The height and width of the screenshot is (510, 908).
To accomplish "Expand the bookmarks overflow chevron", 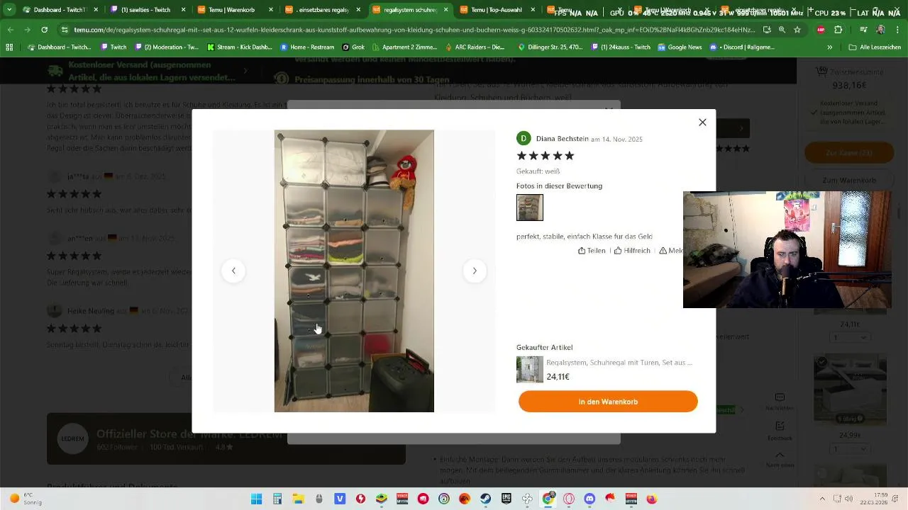I will 830,47.
